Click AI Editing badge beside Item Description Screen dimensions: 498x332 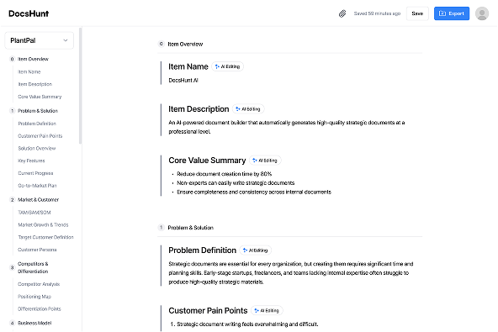click(248, 109)
